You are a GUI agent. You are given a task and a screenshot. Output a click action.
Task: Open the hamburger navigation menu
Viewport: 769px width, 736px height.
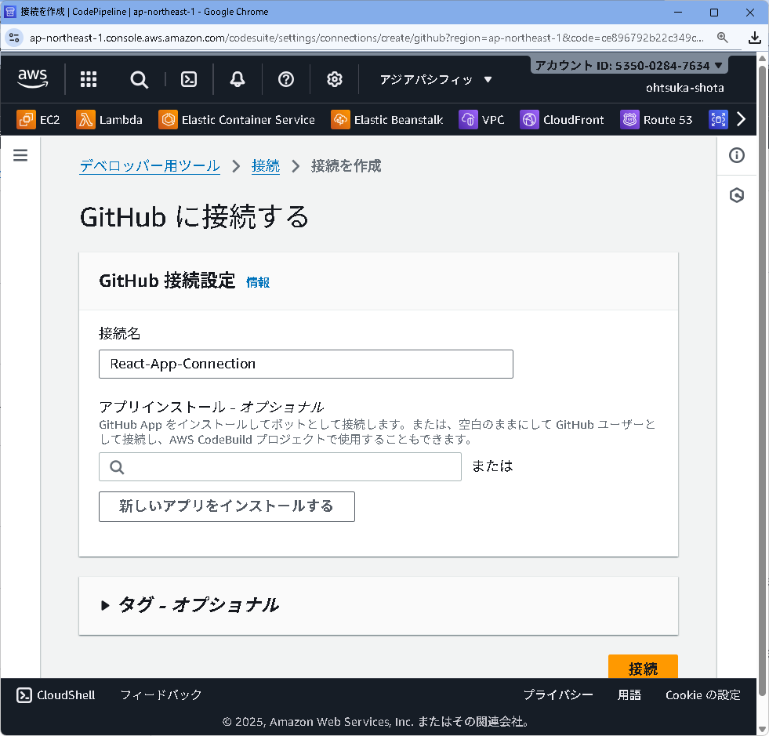(x=20, y=154)
